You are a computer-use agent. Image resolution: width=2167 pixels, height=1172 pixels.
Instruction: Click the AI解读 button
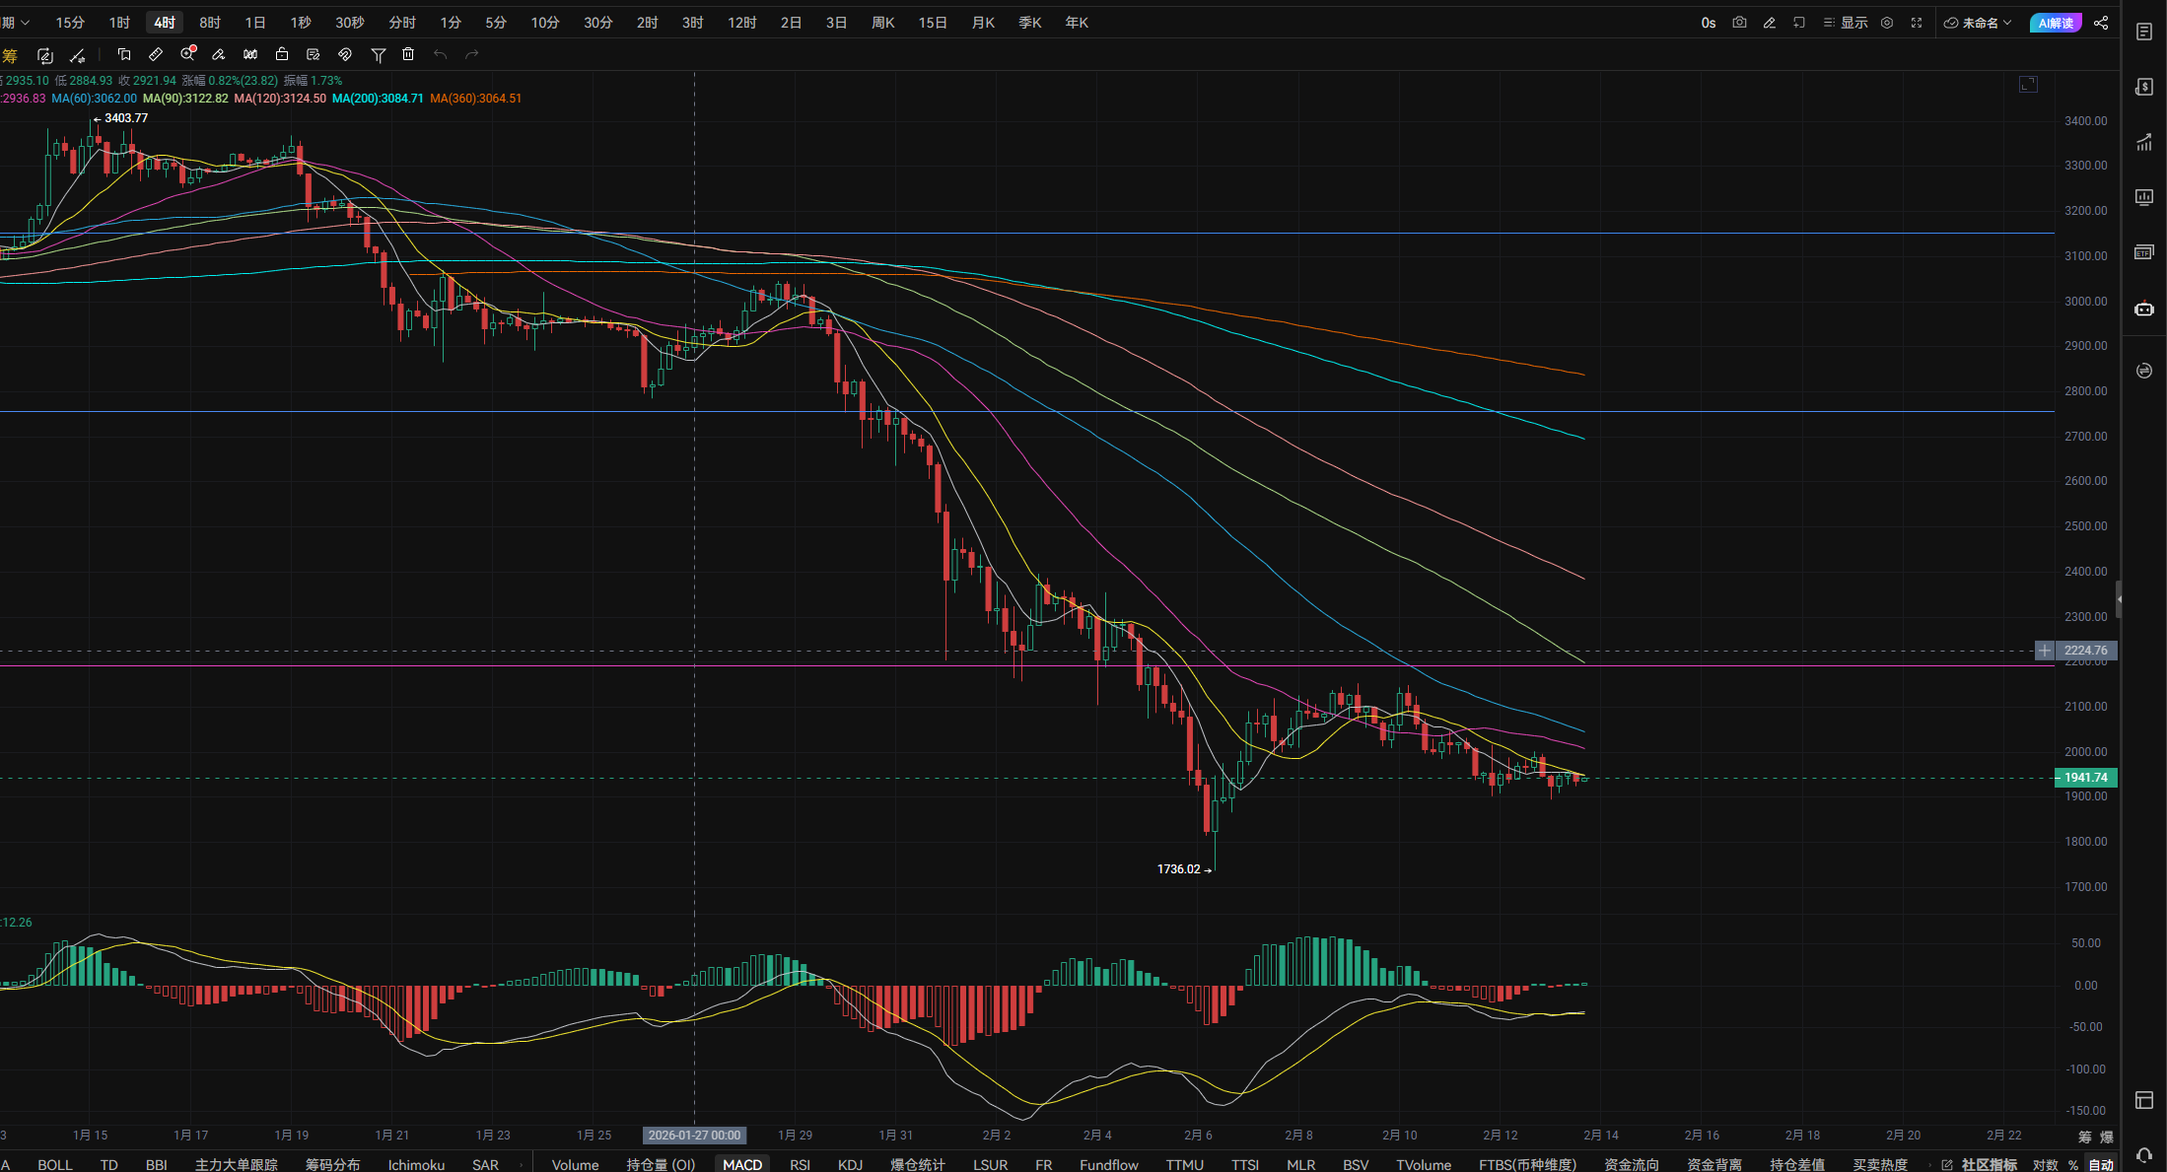2056,23
